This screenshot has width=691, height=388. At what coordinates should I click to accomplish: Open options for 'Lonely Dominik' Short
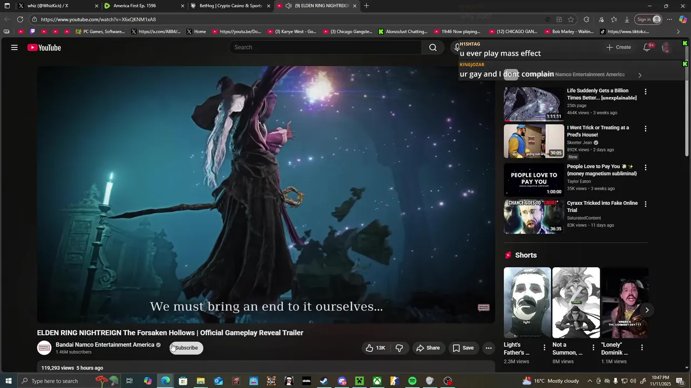click(x=642, y=348)
